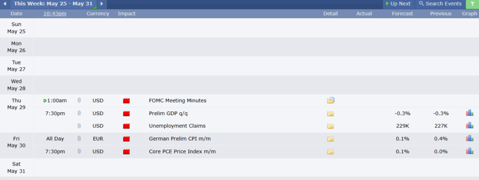Open detail folder for German Prelim CPI m/m
Viewport: 479px width, 180px height.
coord(330,139)
